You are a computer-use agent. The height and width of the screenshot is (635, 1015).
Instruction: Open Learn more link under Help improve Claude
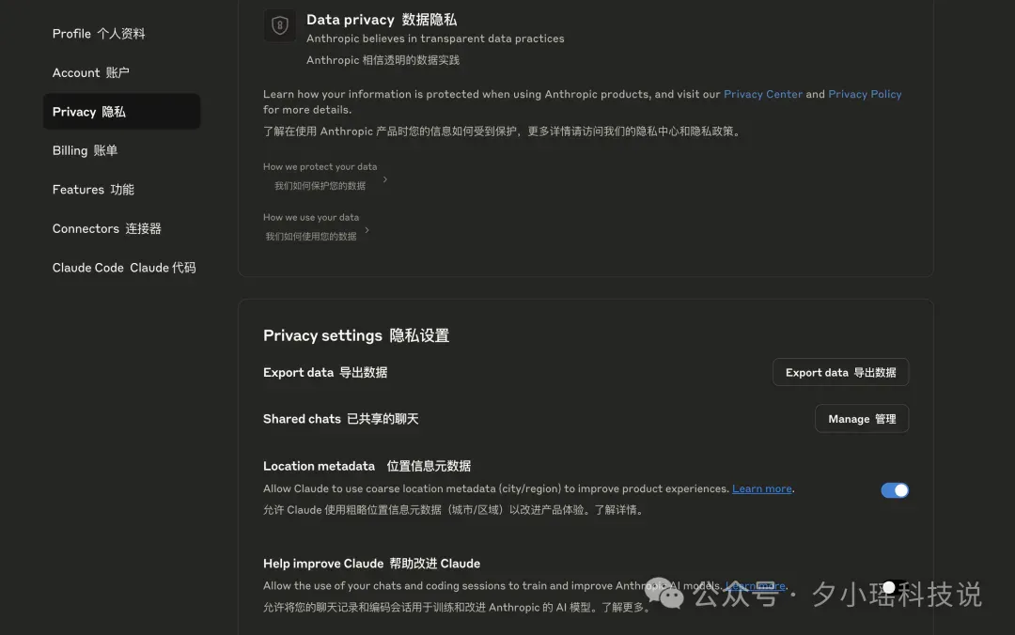[x=756, y=586]
